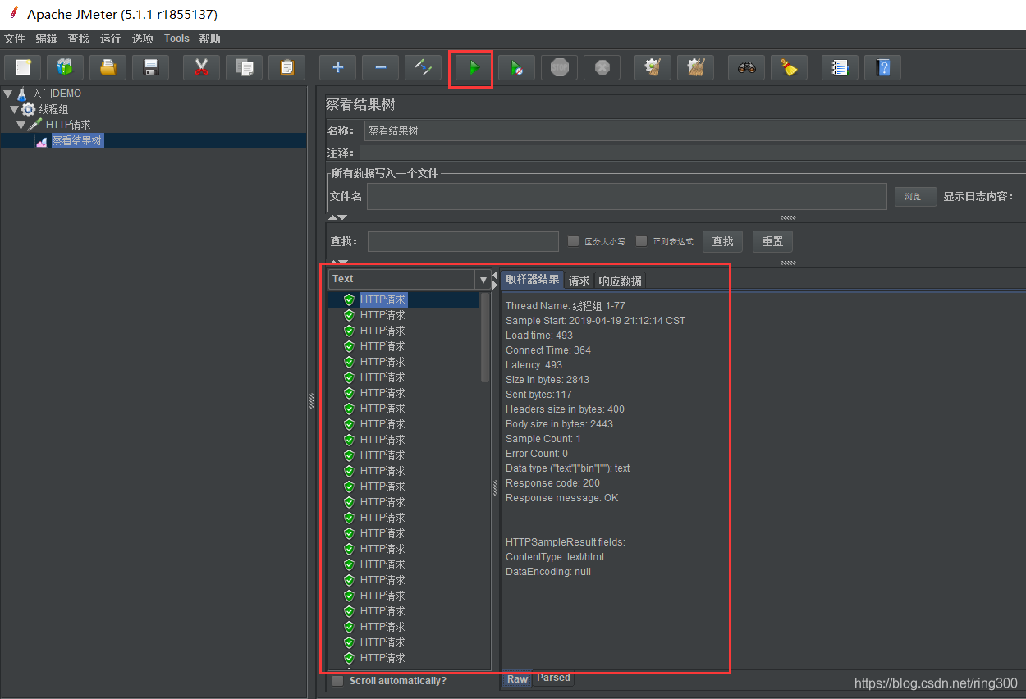Click the Toggle enable/disable toolbar icon
Screen dimensions: 1026x699
pos(423,67)
